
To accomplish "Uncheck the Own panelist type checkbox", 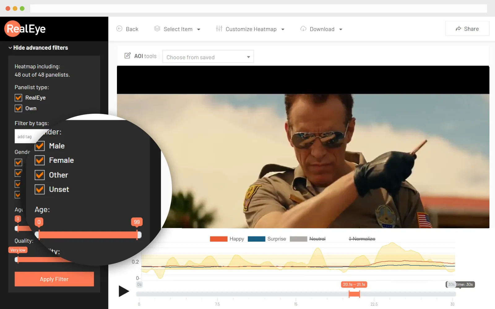I will [19, 108].
